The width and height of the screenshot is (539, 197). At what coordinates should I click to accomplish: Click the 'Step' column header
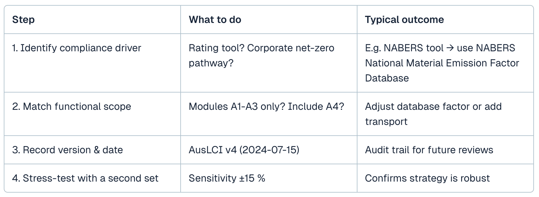[23, 20]
